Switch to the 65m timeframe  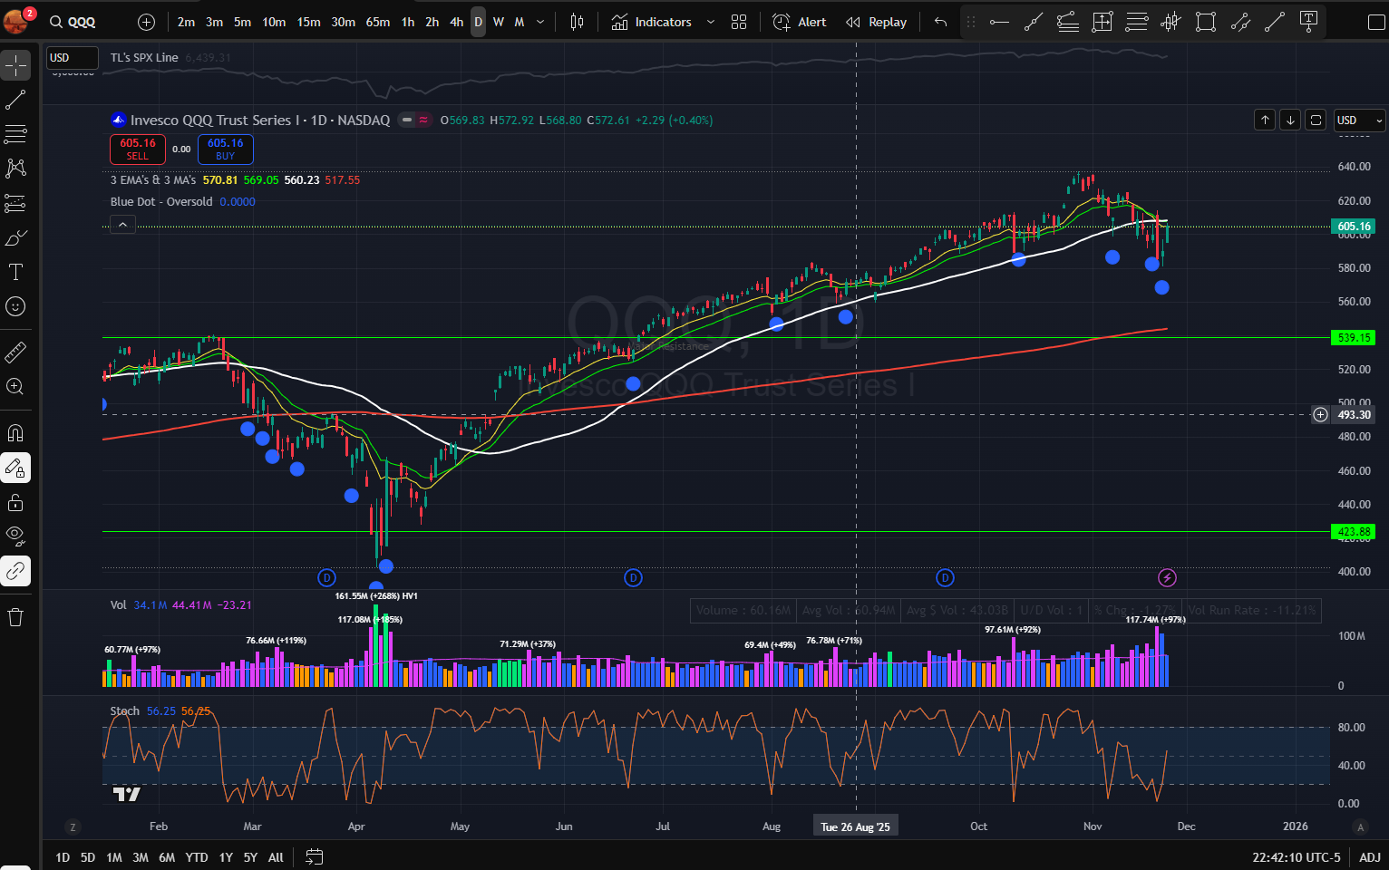(378, 22)
